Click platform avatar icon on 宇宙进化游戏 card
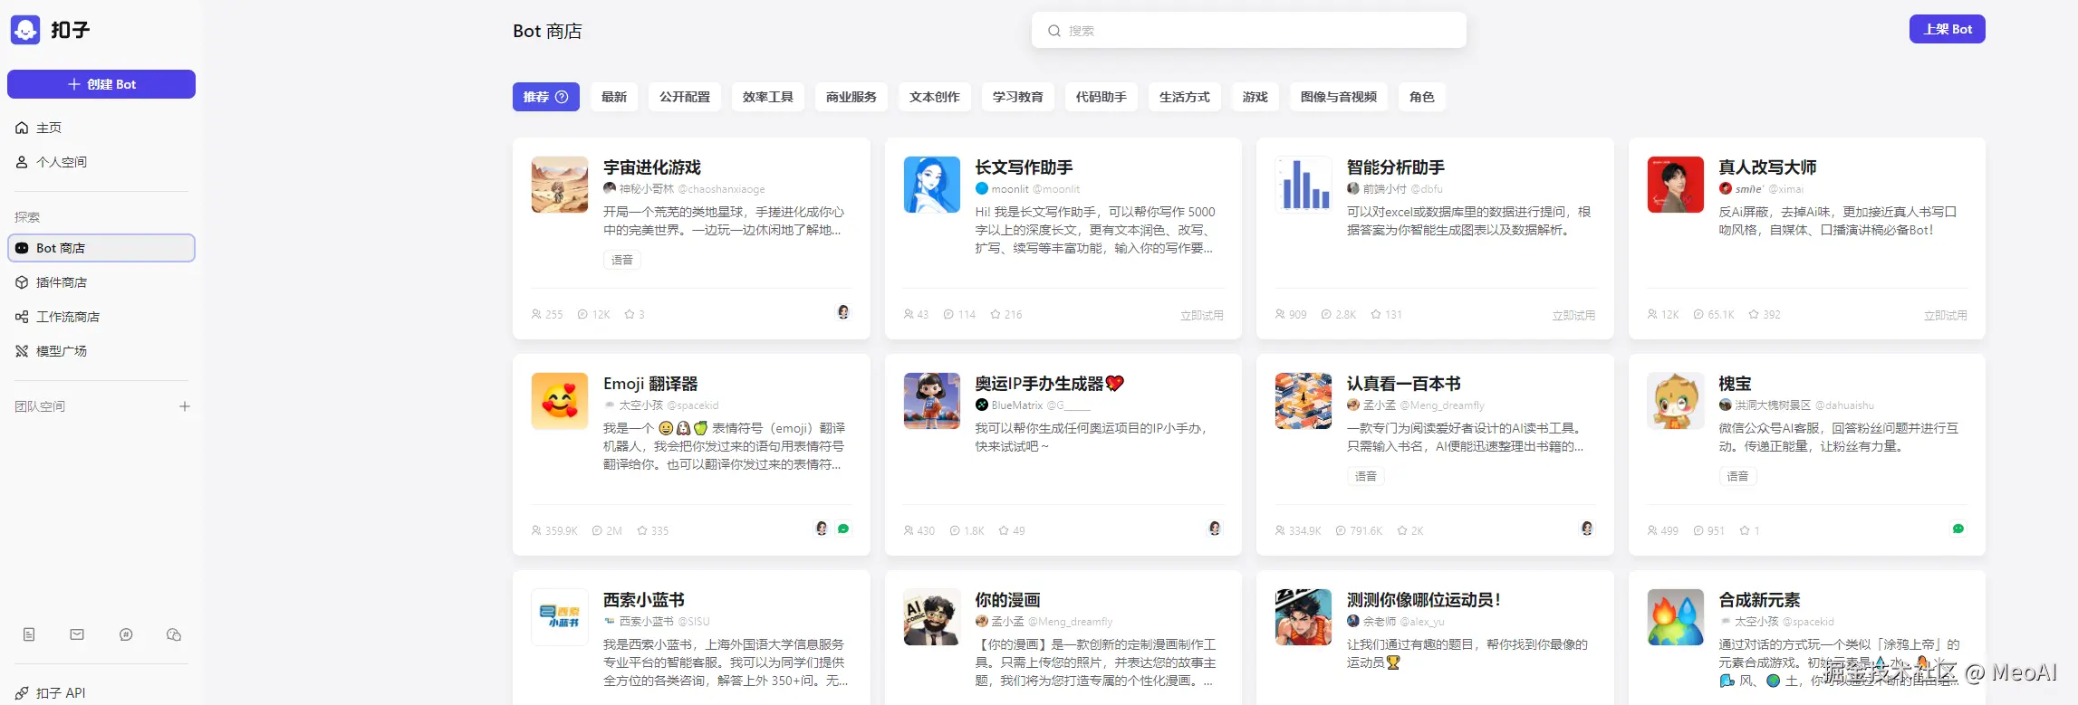The width and height of the screenshot is (2078, 705). (x=843, y=312)
